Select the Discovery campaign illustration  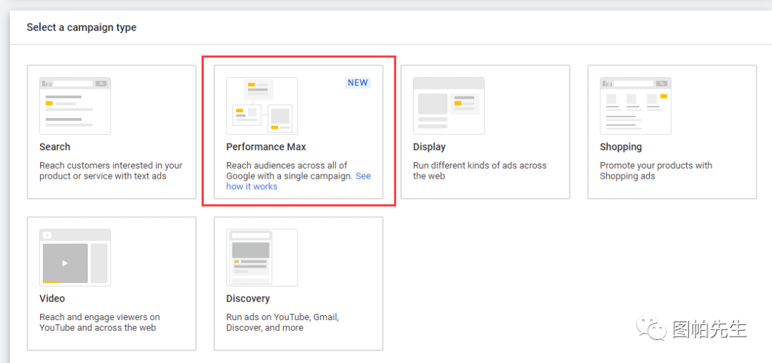tap(262, 257)
